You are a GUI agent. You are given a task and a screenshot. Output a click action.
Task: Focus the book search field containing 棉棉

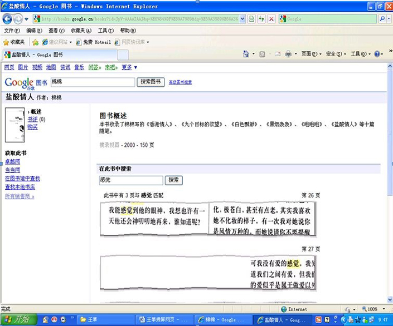click(93, 82)
